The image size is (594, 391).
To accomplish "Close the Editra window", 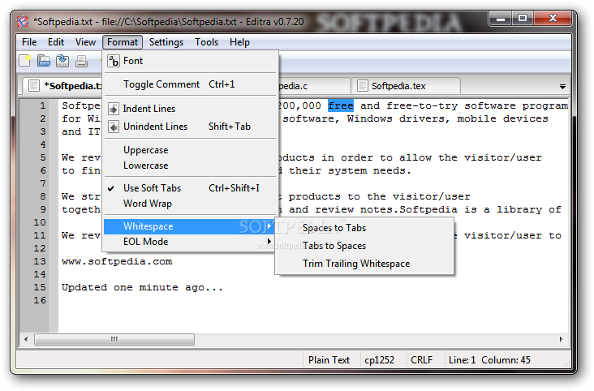I will (x=553, y=18).
